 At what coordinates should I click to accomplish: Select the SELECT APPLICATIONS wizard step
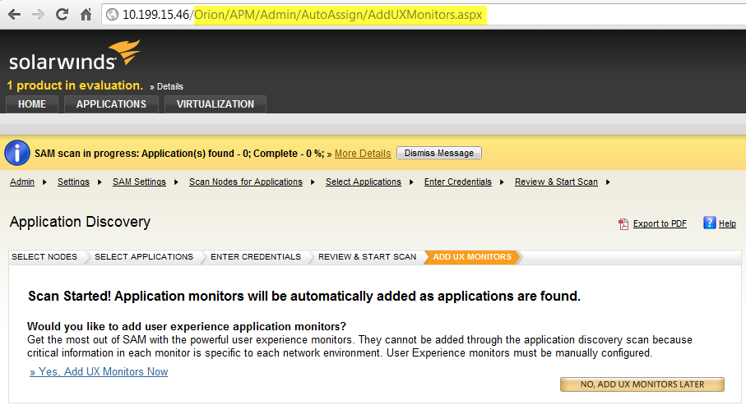tap(144, 256)
